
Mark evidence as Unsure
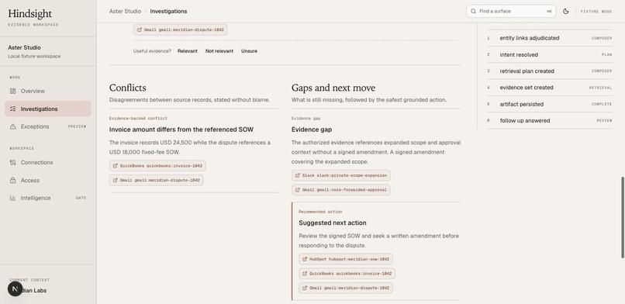(x=249, y=51)
